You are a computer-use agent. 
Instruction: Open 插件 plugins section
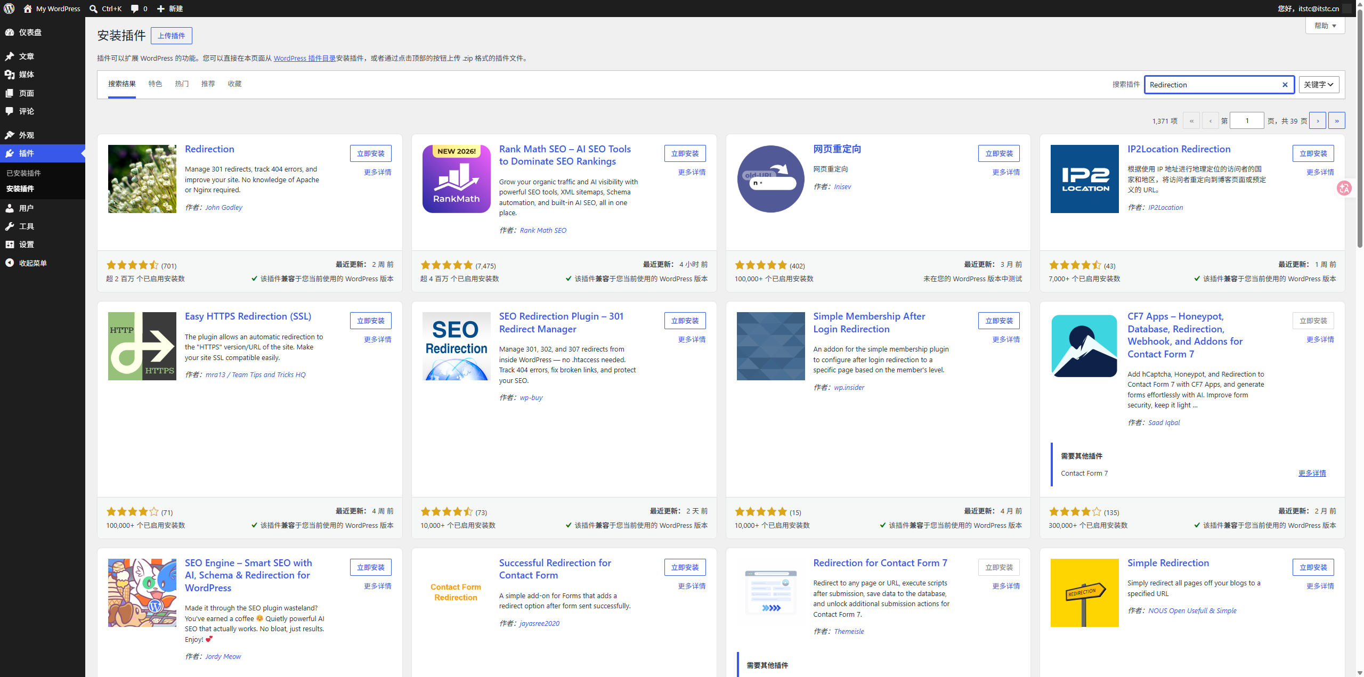[43, 153]
